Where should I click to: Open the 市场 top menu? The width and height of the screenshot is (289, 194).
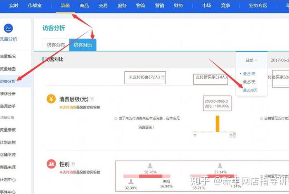[206, 5]
